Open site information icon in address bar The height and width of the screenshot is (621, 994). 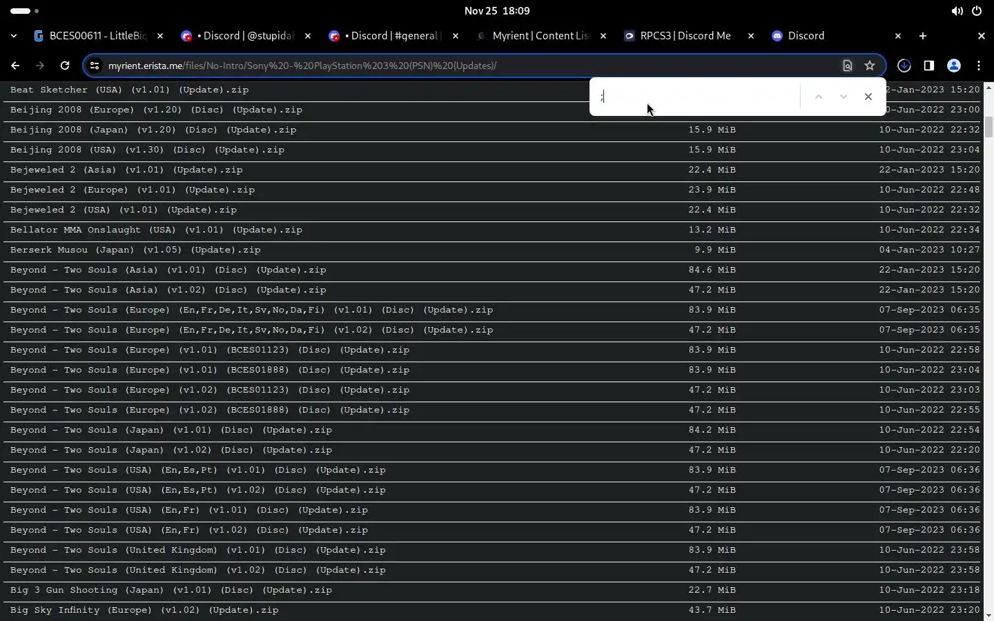pyautogui.click(x=95, y=66)
